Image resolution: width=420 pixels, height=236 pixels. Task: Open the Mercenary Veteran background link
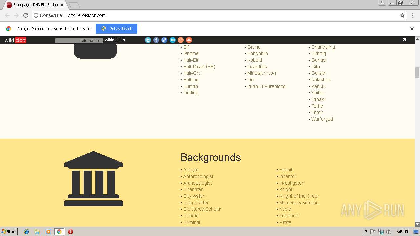(299, 203)
